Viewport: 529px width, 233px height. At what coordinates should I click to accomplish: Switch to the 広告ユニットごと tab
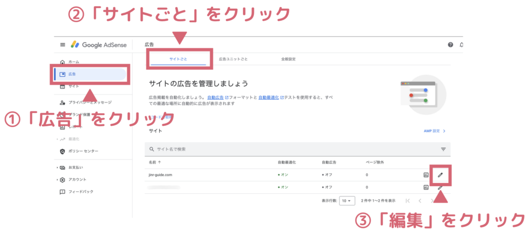coord(233,59)
